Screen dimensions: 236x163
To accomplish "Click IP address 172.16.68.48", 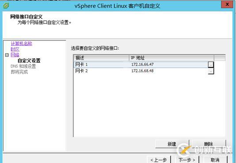I will [x=142, y=71].
